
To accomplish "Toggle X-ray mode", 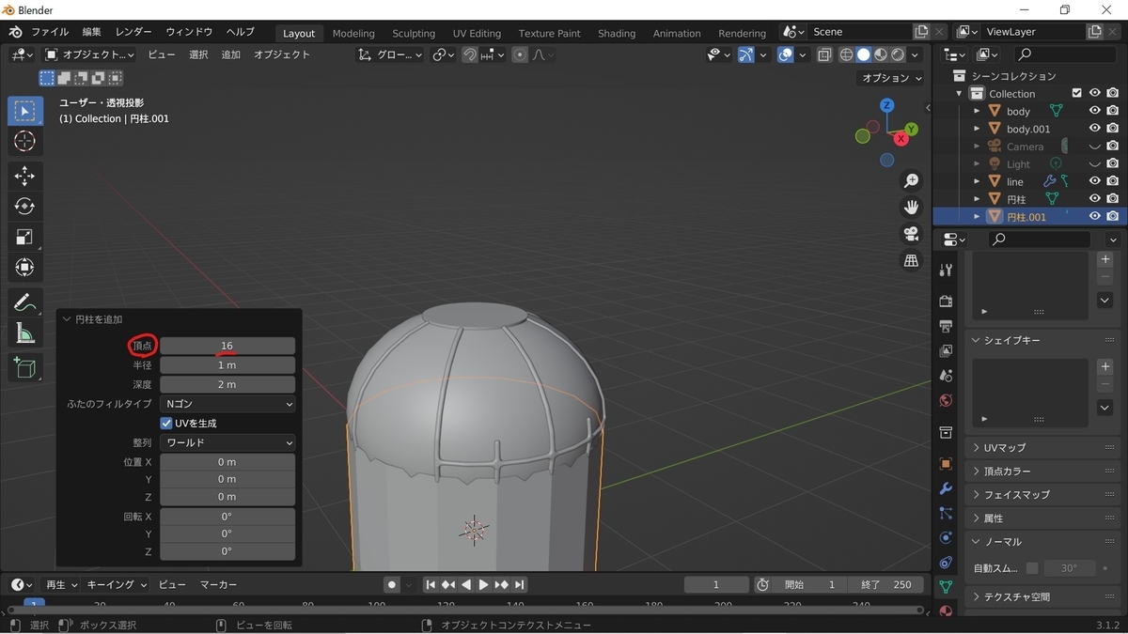I will [x=824, y=54].
